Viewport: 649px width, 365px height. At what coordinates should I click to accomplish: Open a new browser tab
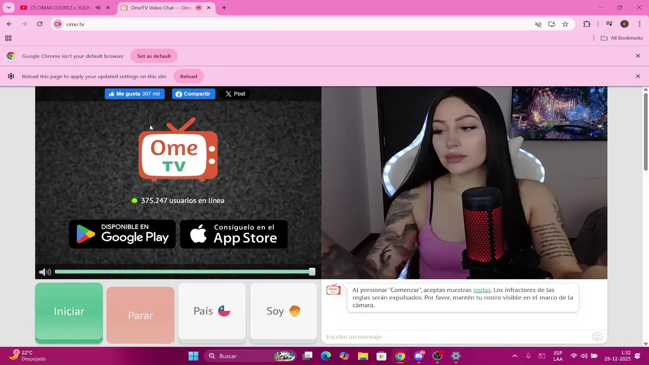click(x=224, y=8)
